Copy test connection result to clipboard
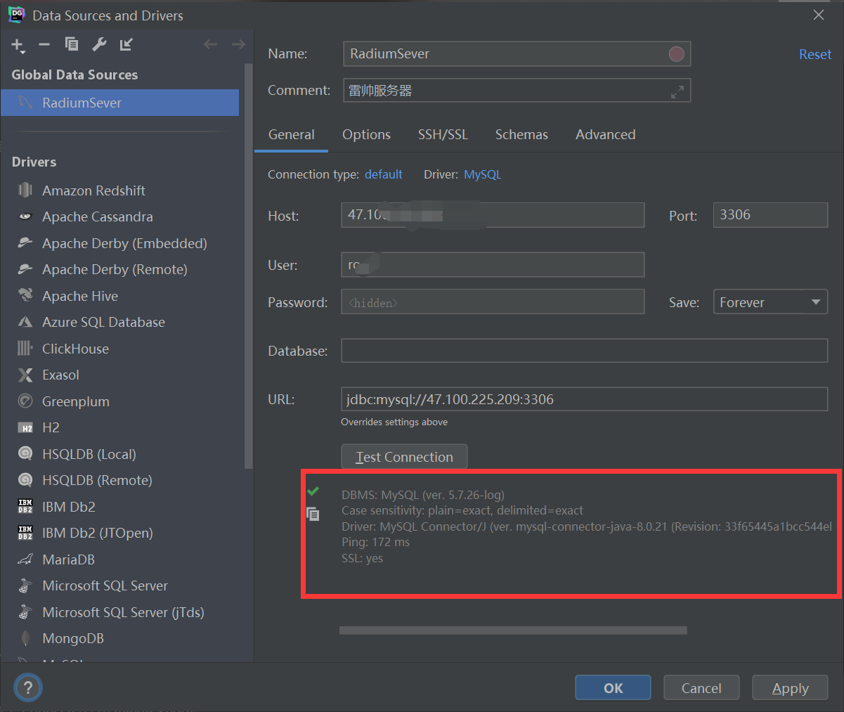Screen dimensions: 844x712 tap(313, 514)
